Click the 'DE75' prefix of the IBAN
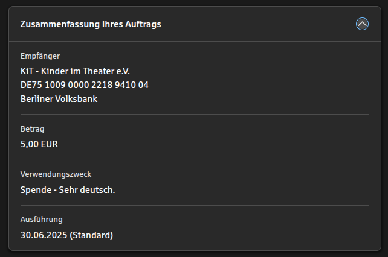The width and height of the screenshot is (388, 257). click(31, 85)
